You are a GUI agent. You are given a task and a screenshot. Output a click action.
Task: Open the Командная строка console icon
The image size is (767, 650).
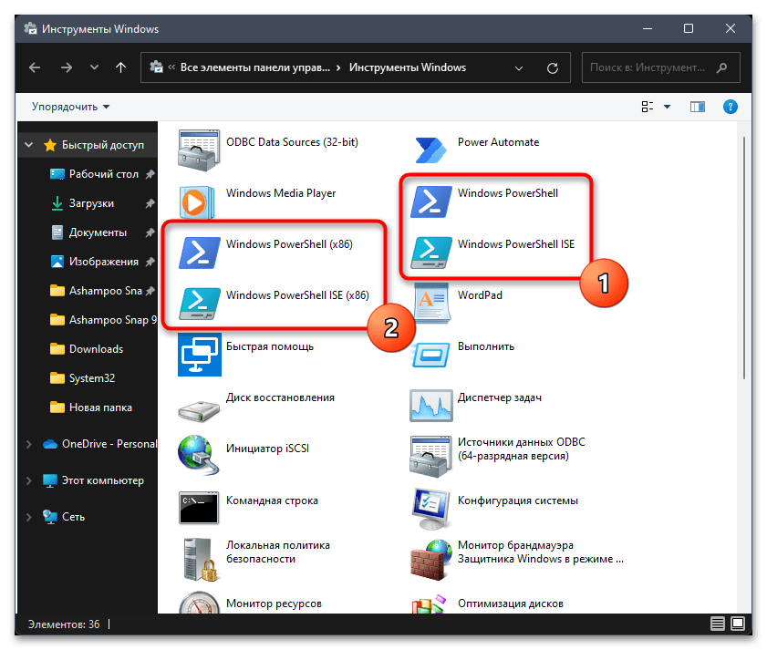pos(199,508)
